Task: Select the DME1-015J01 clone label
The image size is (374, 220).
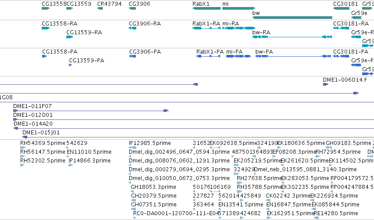Action: click(41, 133)
